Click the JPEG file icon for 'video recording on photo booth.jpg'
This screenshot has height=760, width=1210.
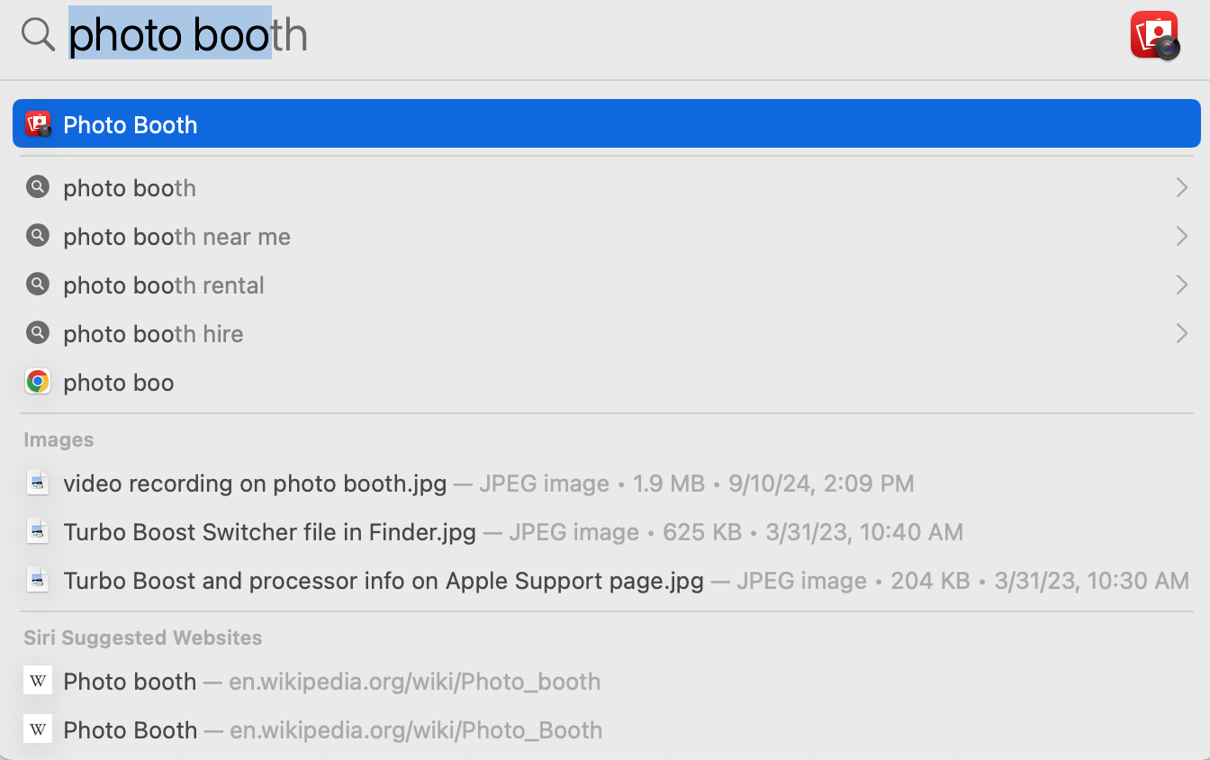[37, 483]
